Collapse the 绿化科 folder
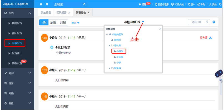The height and width of the screenshot is (110, 224). (x=110, y=46)
